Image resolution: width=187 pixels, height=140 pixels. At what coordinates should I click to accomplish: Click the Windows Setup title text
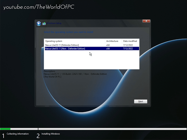(x=54, y=23)
